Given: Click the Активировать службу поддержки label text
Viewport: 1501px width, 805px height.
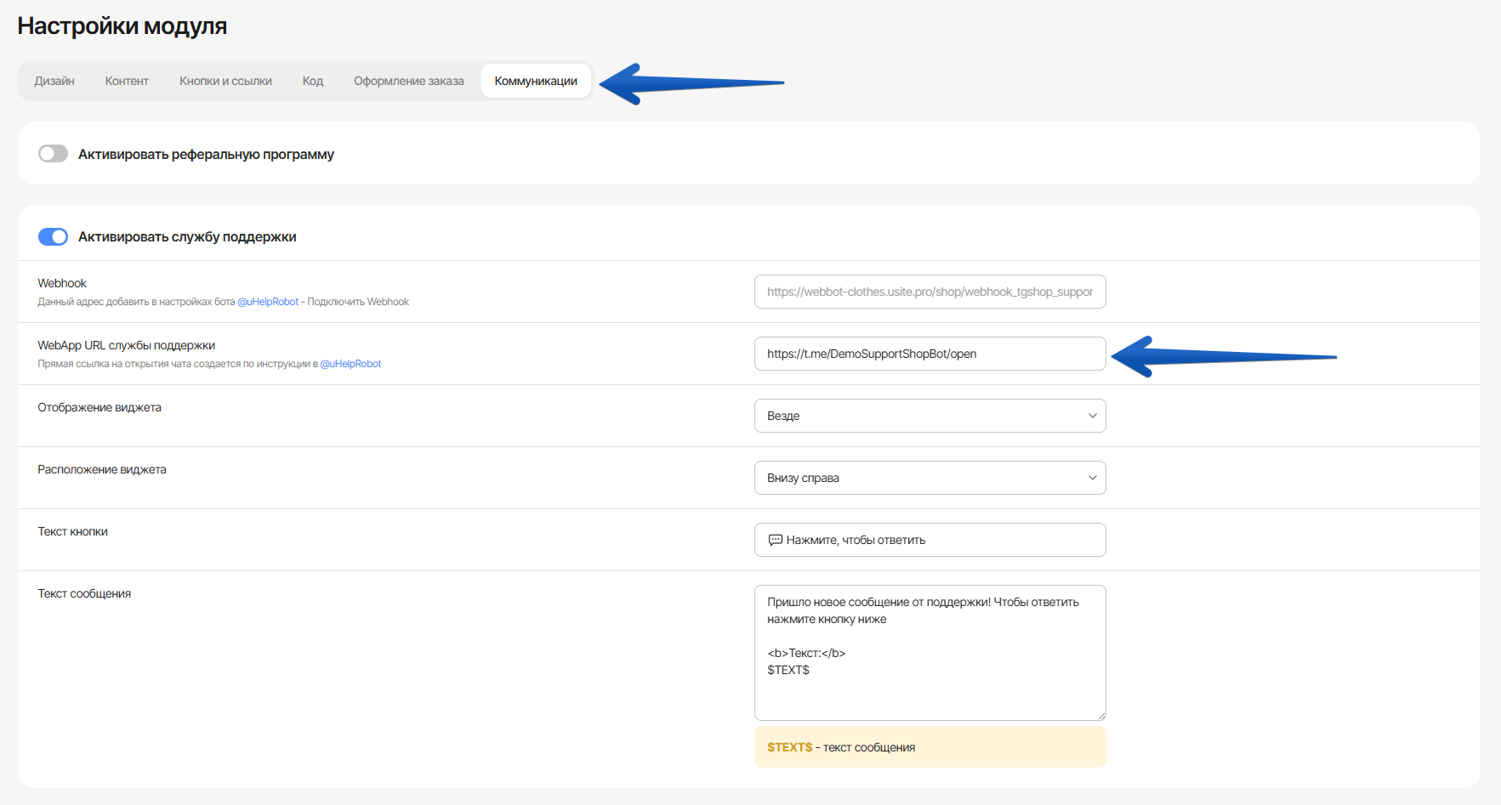Looking at the screenshot, I should click(187, 237).
